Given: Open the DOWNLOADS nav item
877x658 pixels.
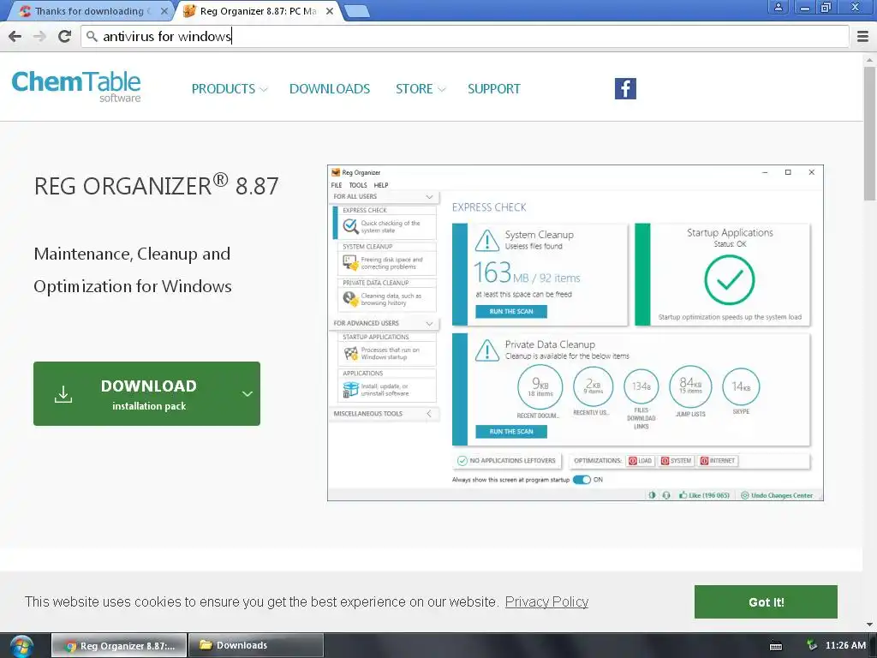Looking at the screenshot, I should (330, 89).
